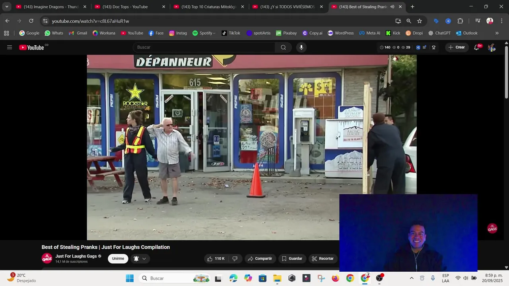View site information icon next to the URL
This screenshot has height=286, width=509.
[x=45, y=21]
